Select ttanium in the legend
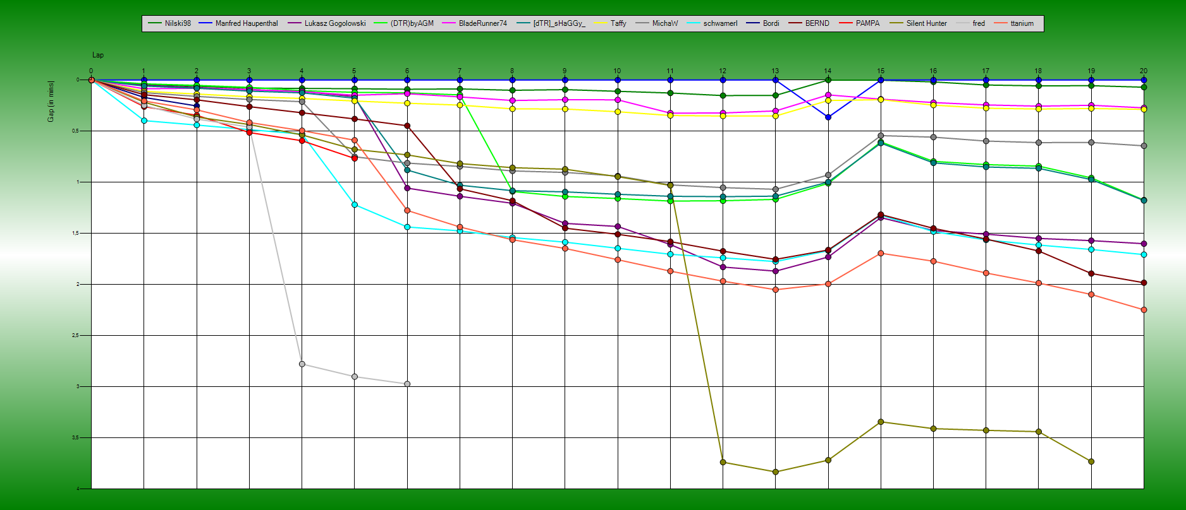 pyautogui.click(x=1014, y=23)
